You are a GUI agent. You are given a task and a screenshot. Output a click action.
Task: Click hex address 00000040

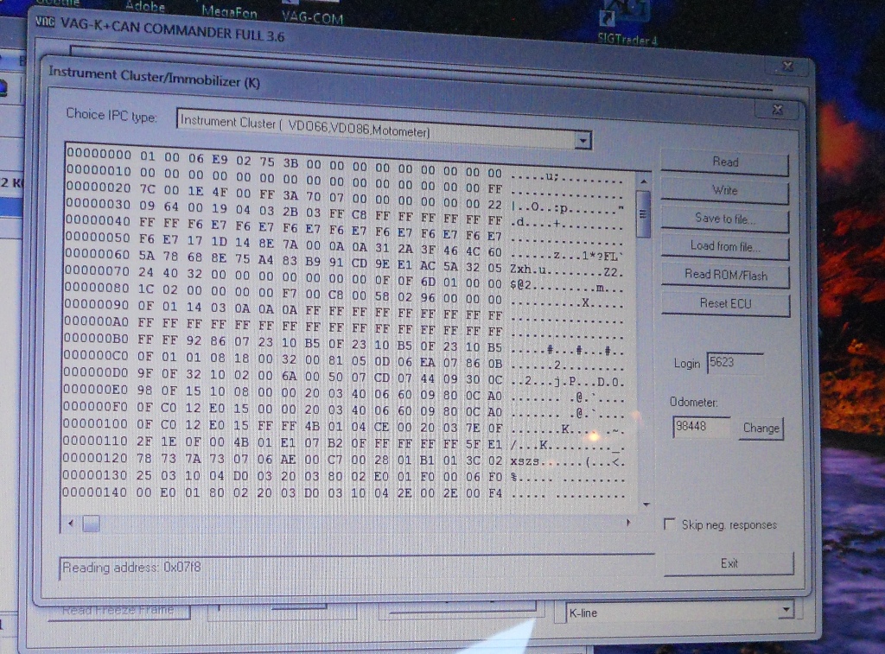[x=99, y=220]
